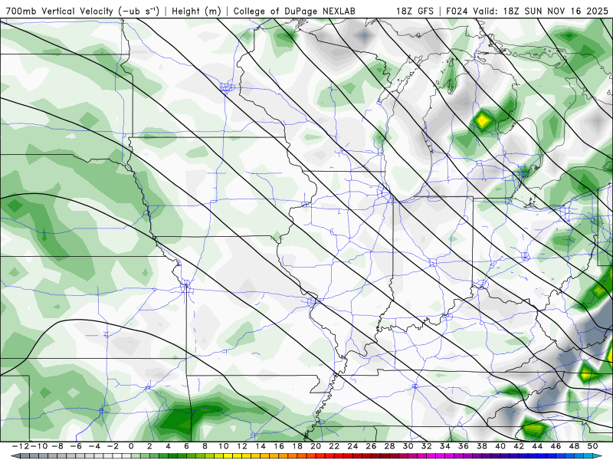The width and height of the screenshot is (613, 460).
Task: Click the colorbar label '20'
Action: (x=316, y=446)
